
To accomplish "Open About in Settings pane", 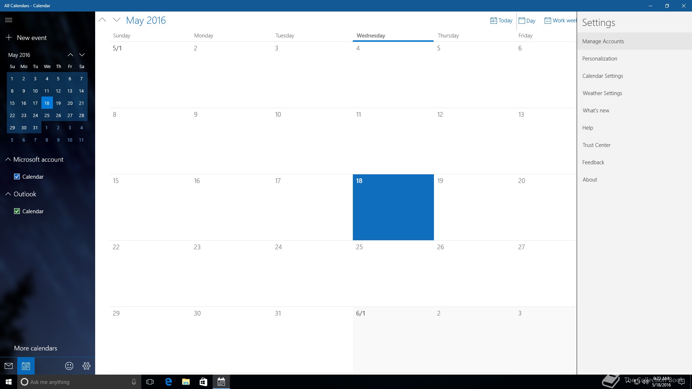I will (x=634, y=179).
